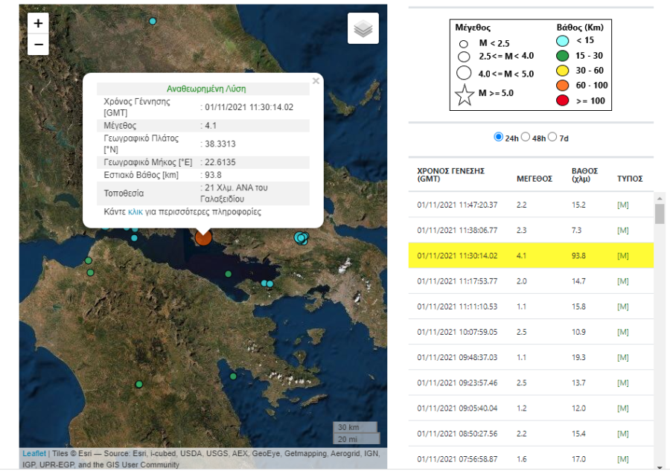Open [M] link for 09:23:57.46 event
The image size is (670, 471).
point(622,382)
